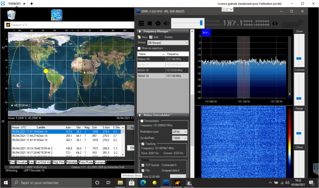The image size is (319, 188).
Task: Click the 137.100.000 frequency display
Action: [x=237, y=23]
